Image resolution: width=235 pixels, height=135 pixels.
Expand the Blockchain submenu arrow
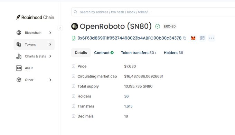50,33
